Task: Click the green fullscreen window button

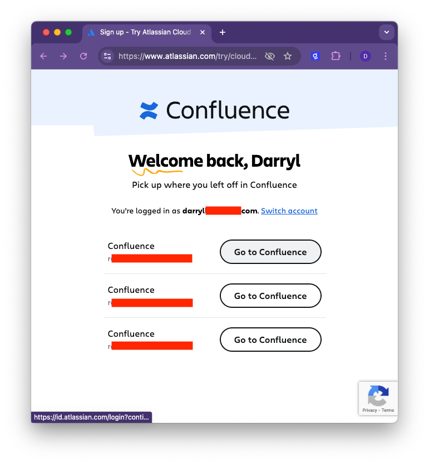Action: pos(68,32)
